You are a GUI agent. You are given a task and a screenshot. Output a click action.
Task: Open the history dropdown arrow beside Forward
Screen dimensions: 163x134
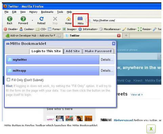[32, 20]
